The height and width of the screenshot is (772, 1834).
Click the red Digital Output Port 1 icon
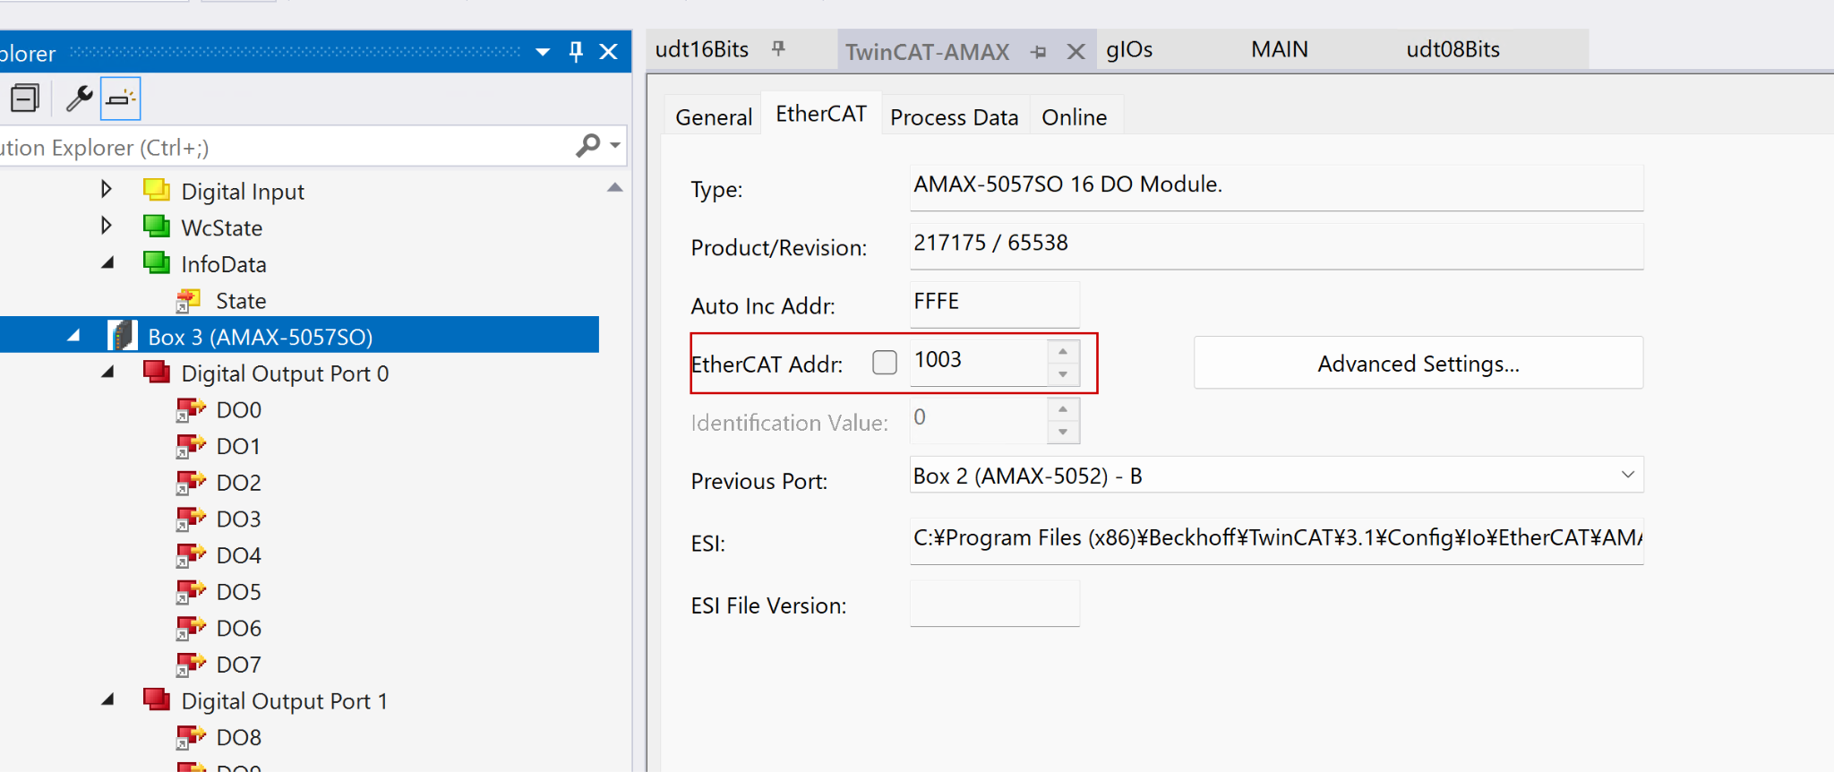[x=157, y=700]
